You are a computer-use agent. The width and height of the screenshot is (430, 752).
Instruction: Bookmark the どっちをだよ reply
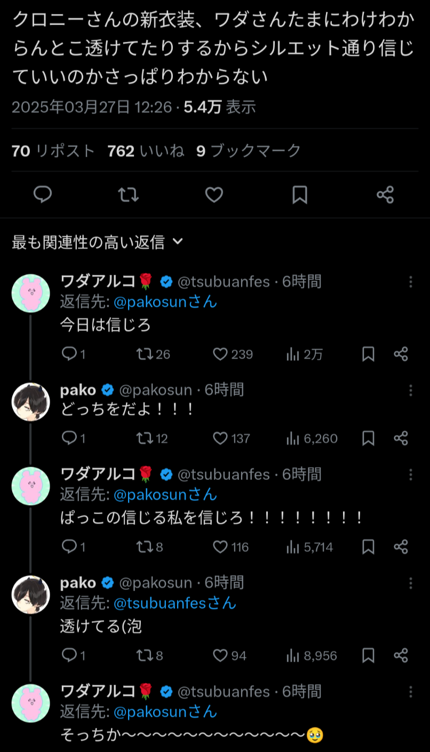pos(368,438)
